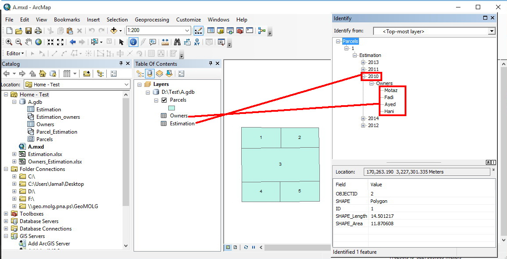Open the Table Of Contents window icon
Screen dimensions: 507x259
click(211, 31)
